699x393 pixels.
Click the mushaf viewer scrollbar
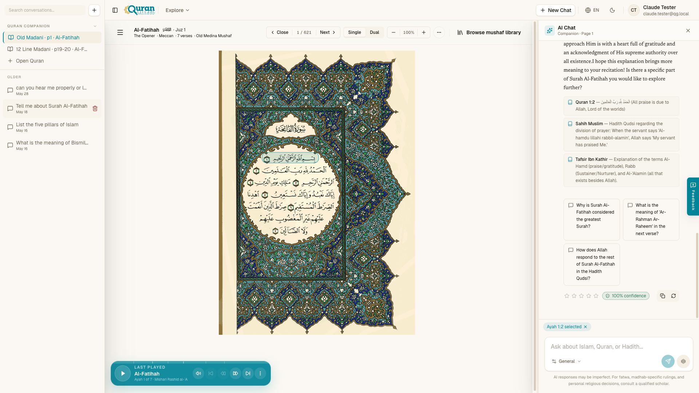(x=535, y=206)
